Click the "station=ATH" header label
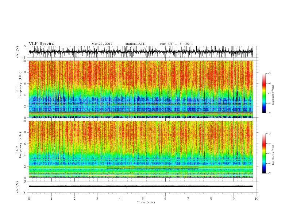This screenshot has width=289, height=223. [135, 44]
